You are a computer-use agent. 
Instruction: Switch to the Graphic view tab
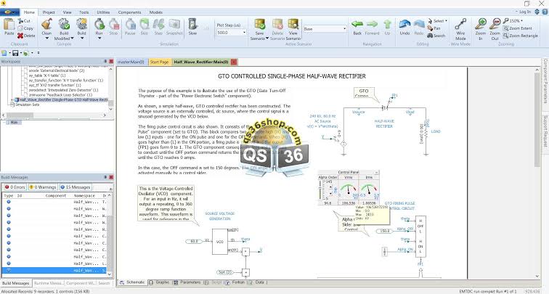(159, 282)
